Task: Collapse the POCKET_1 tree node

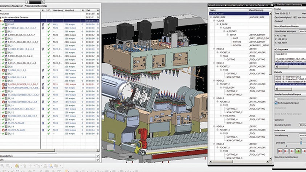Action: [x=217, y=66]
